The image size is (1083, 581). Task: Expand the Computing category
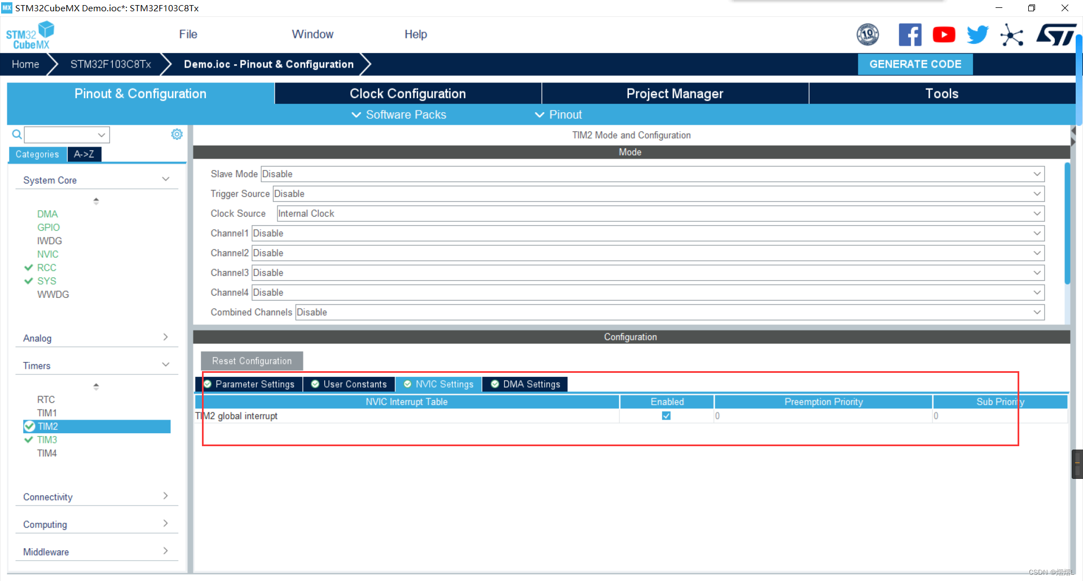96,525
